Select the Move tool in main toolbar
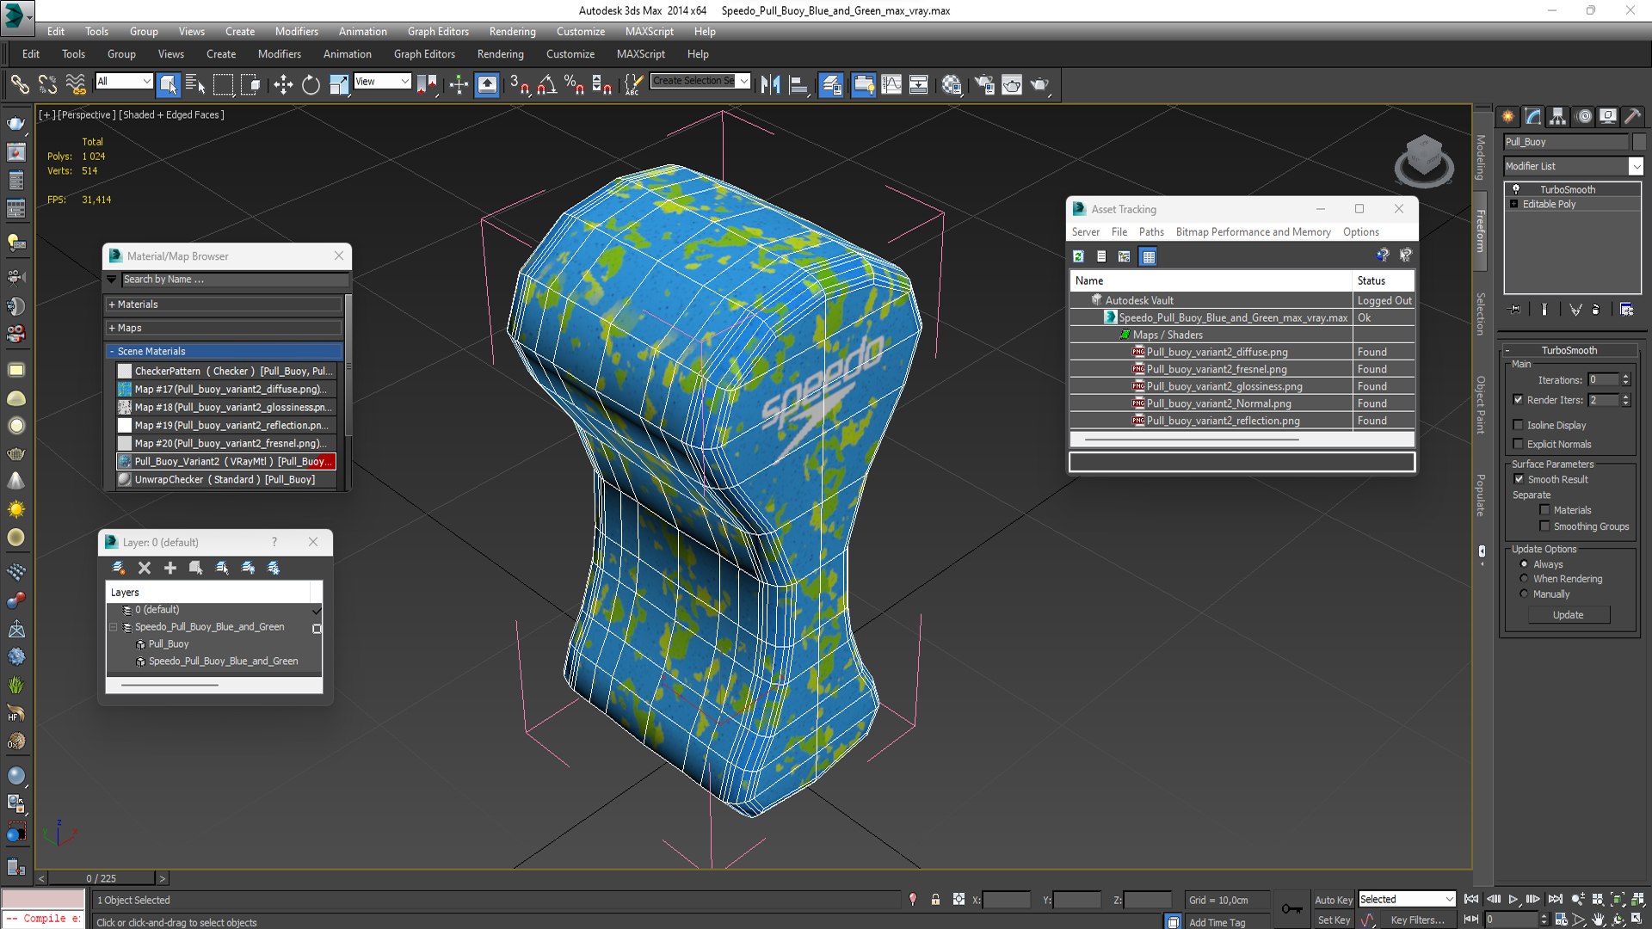Screen dimensions: 1652x929 pos(283,84)
